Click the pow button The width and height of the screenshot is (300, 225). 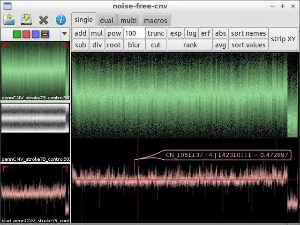click(114, 33)
